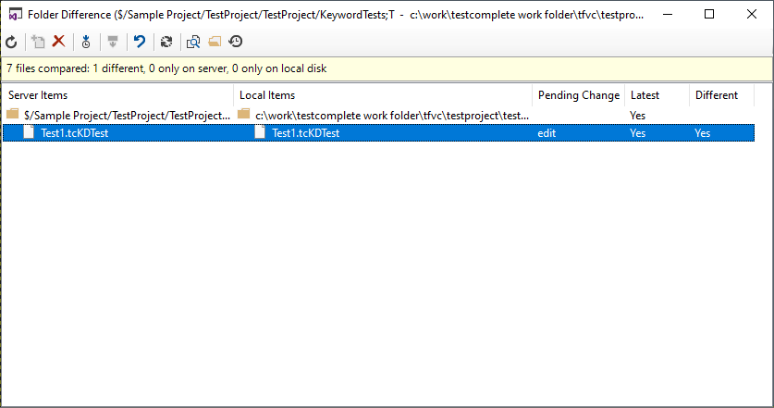Open the View History clock icon
774x408 pixels.
pyautogui.click(x=236, y=42)
